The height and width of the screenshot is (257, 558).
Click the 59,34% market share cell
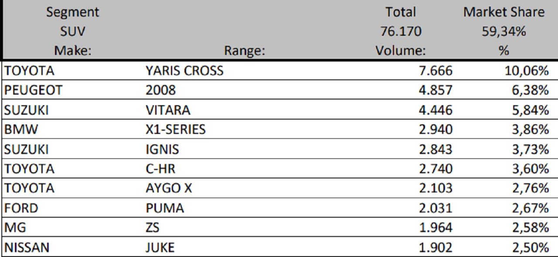coord(504,31)
